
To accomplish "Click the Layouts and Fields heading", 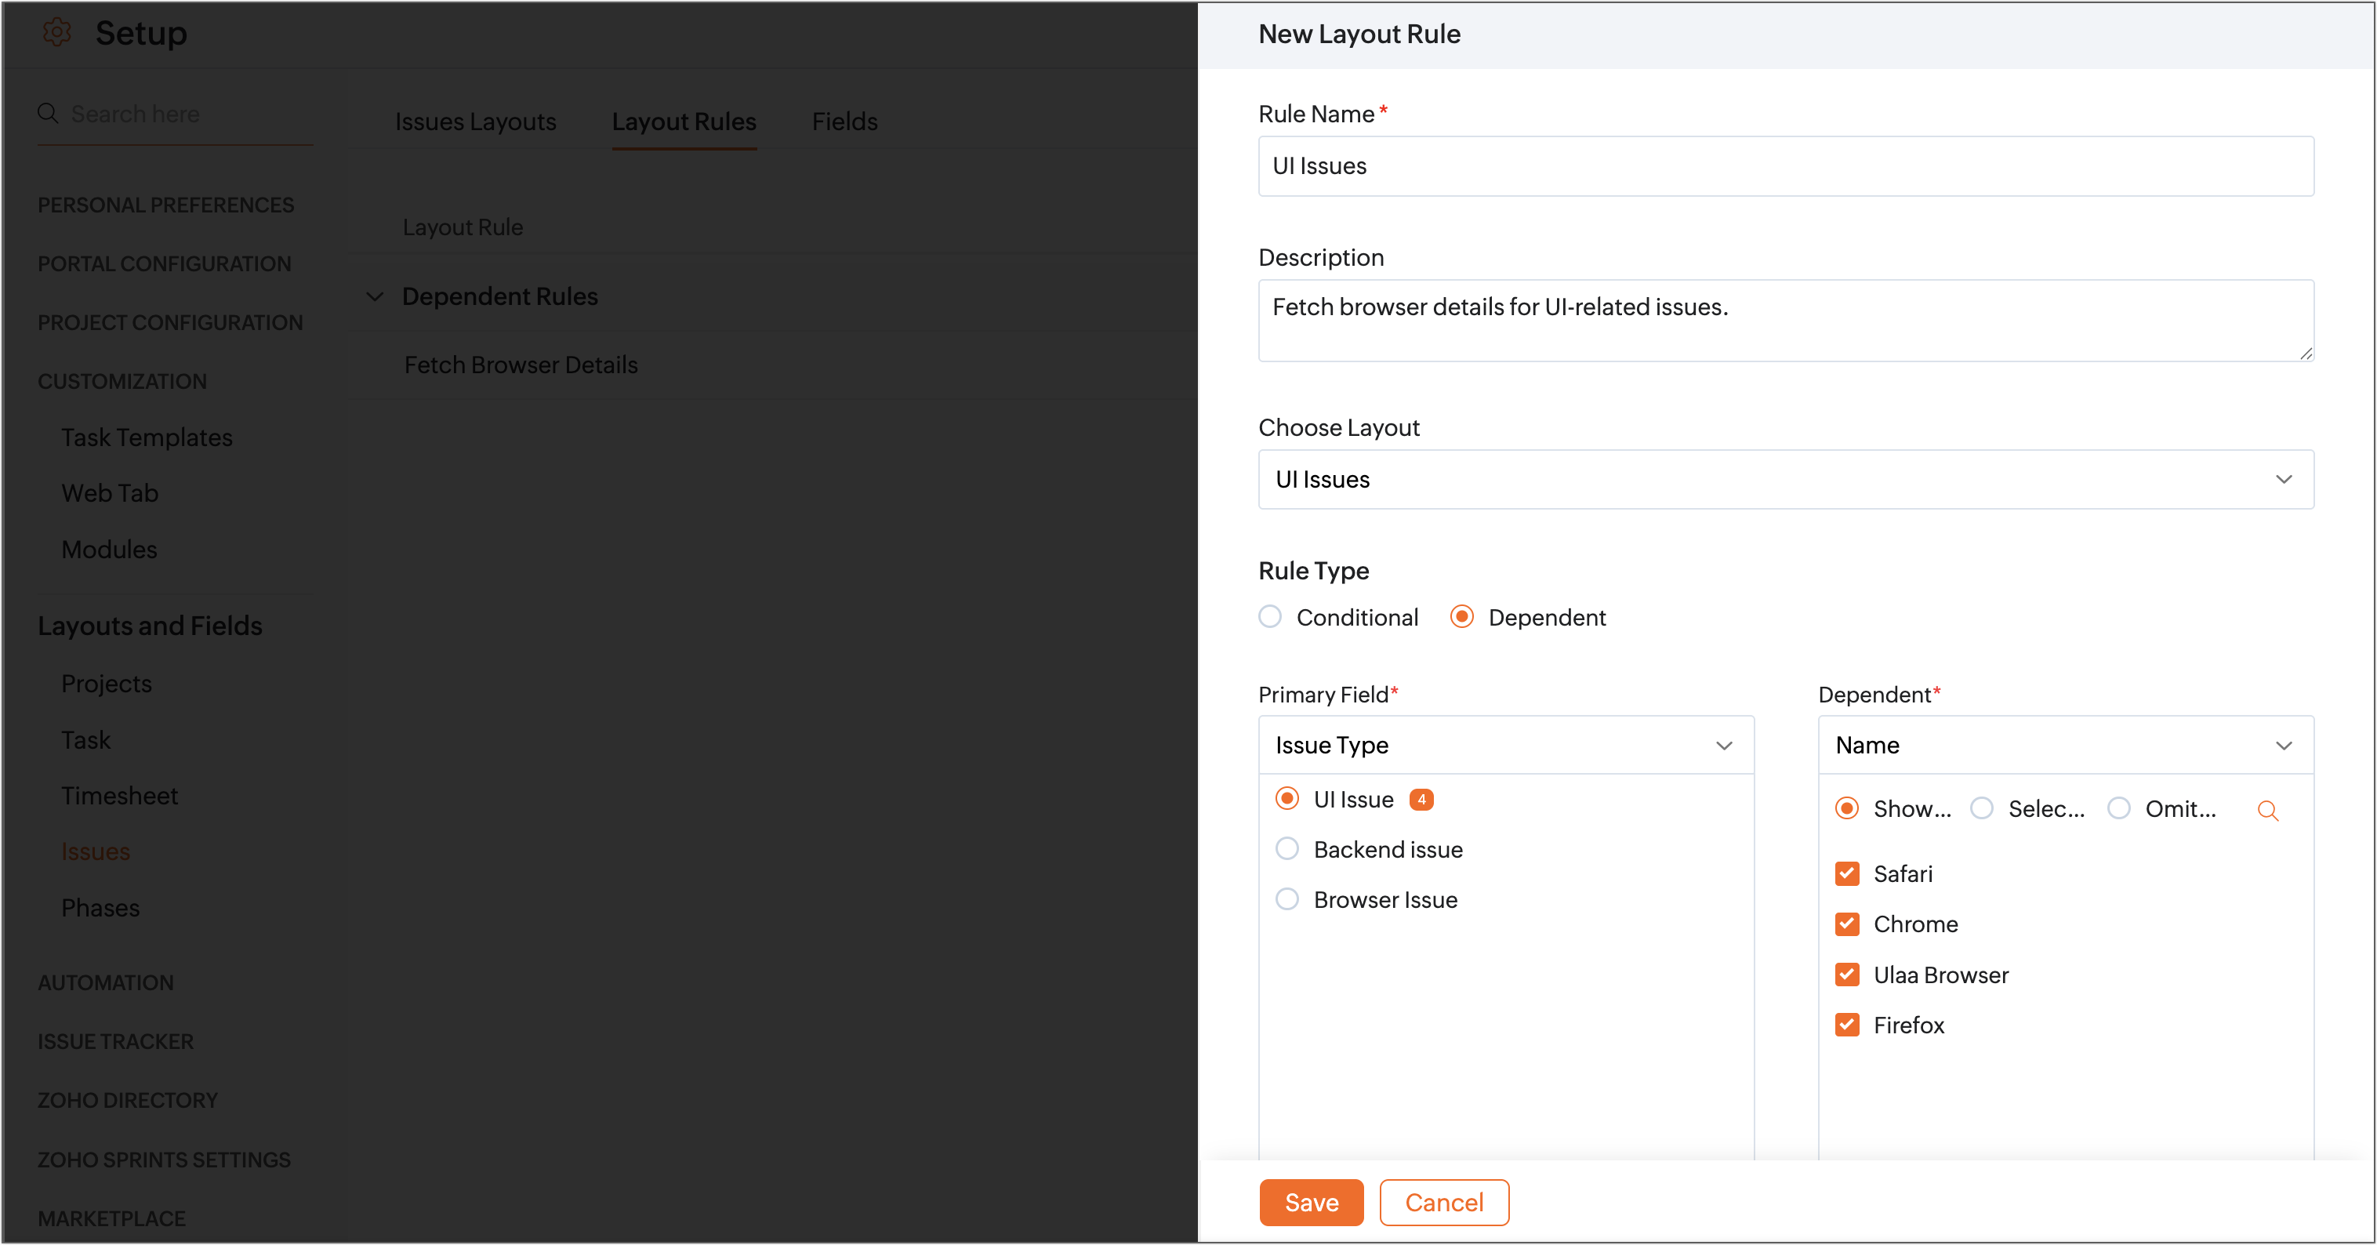I will point(150,626).
